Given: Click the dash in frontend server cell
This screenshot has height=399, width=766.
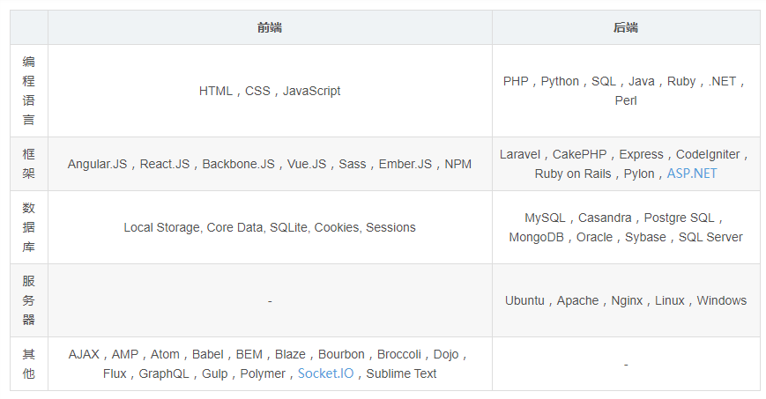Looking at the screenshot, I should click(x=270, y=301).
